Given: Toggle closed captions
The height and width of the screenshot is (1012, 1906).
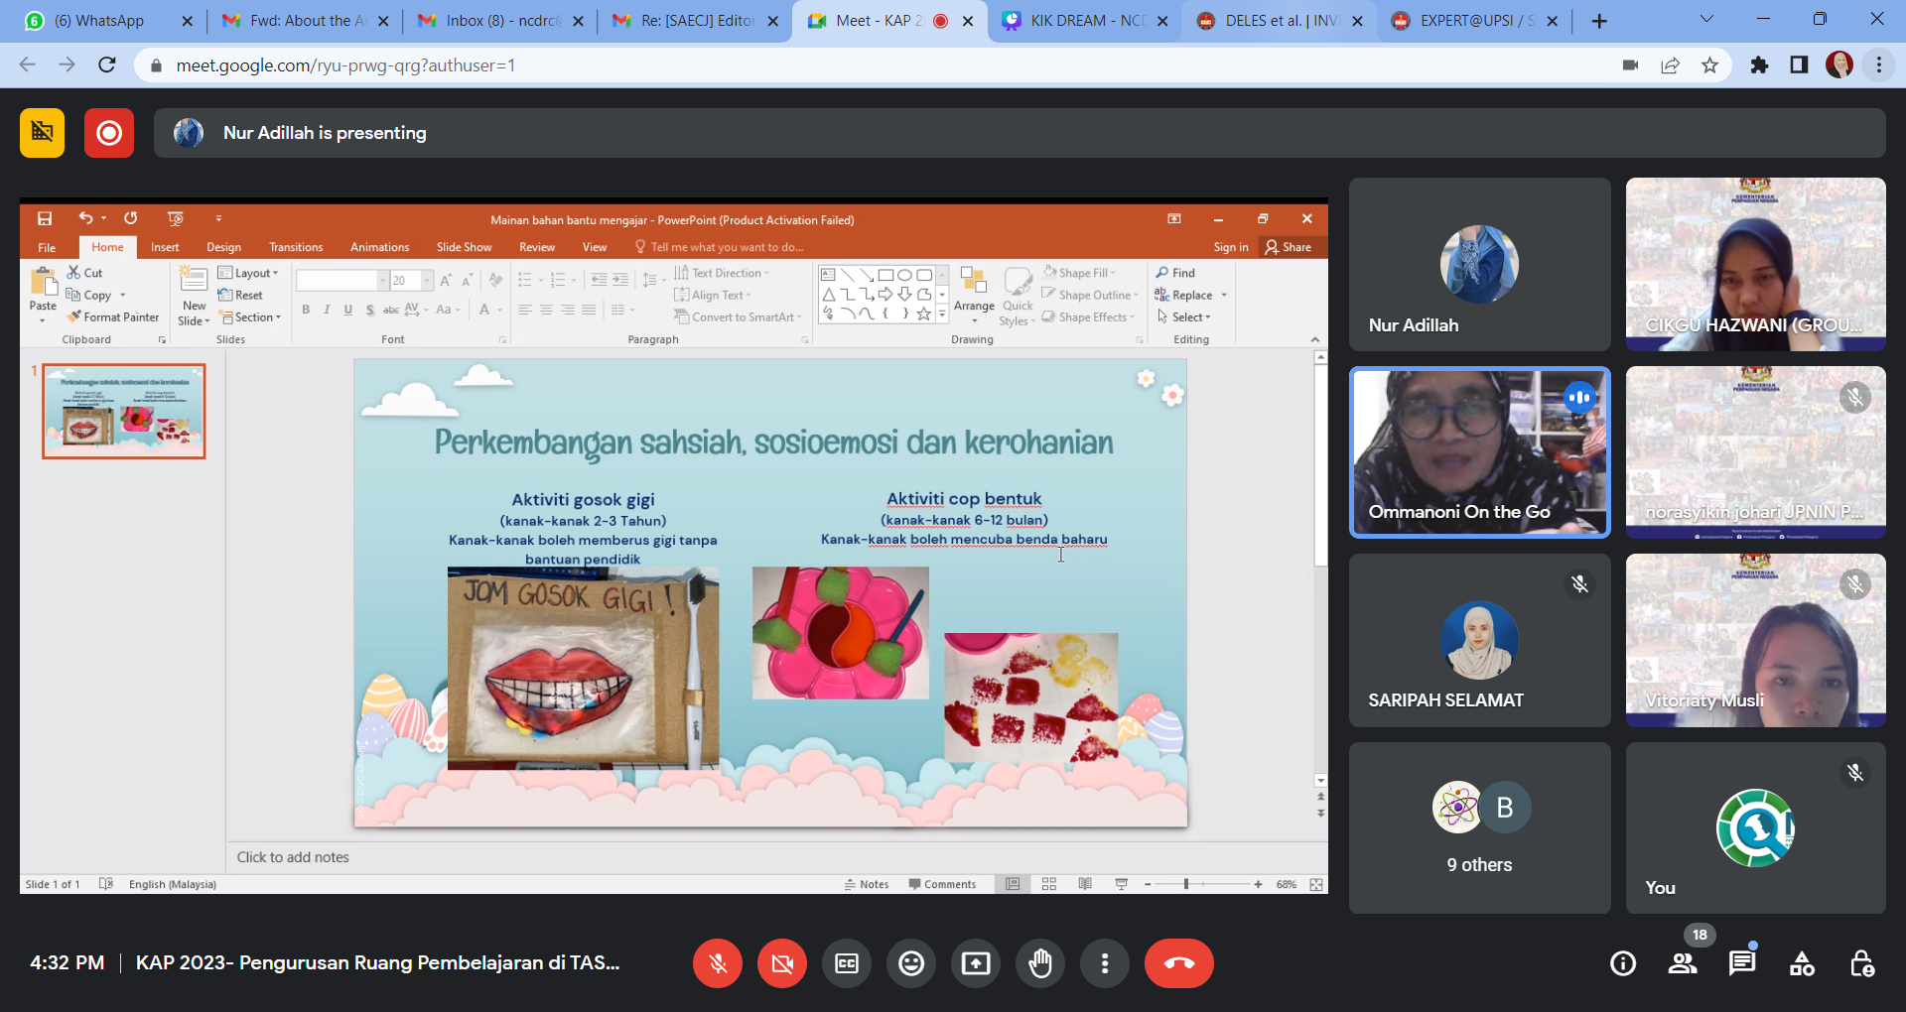Looking at the screenshot, I should pos(847,963).
